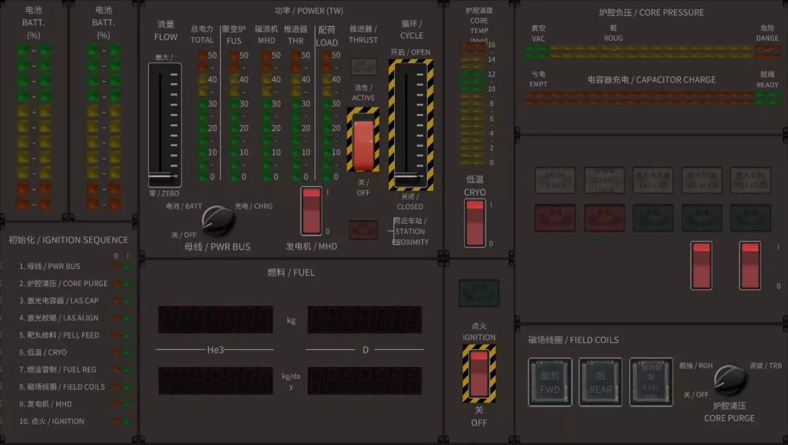Image resolution: width=788 pixels, height=445 pixels.
Task: Flip the MHD generator switch
Action: coord(311,211)
